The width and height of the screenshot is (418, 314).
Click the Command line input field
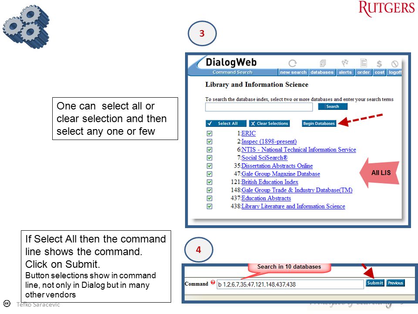(290, 284)
